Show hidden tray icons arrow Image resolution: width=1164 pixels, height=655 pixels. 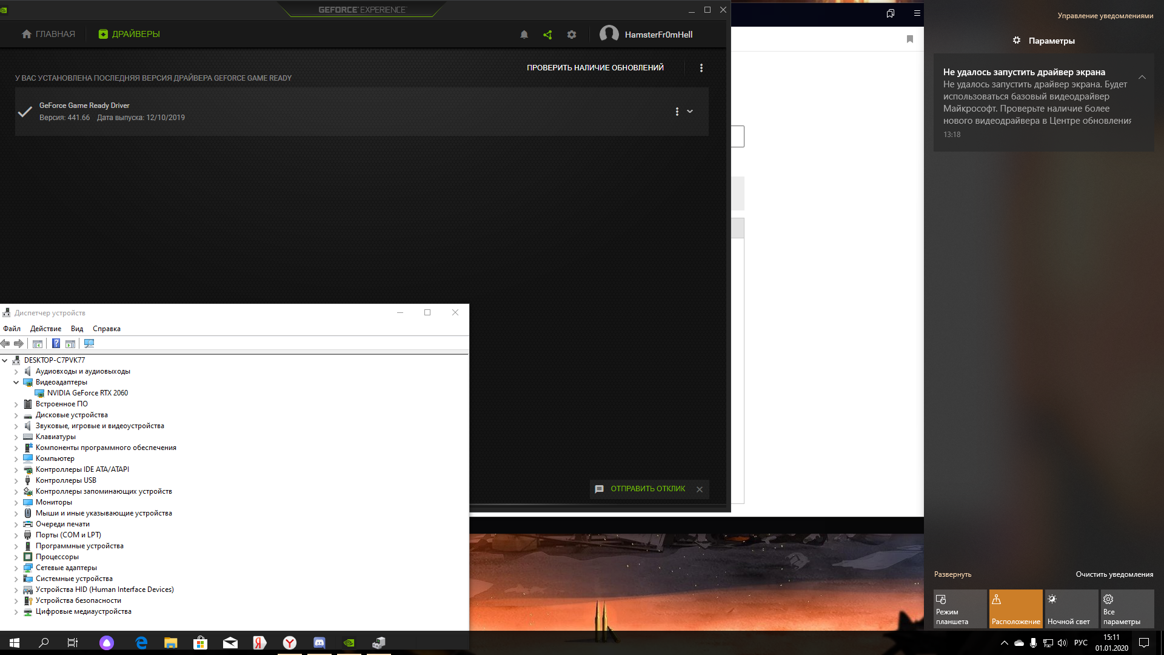click(1005, 643)
